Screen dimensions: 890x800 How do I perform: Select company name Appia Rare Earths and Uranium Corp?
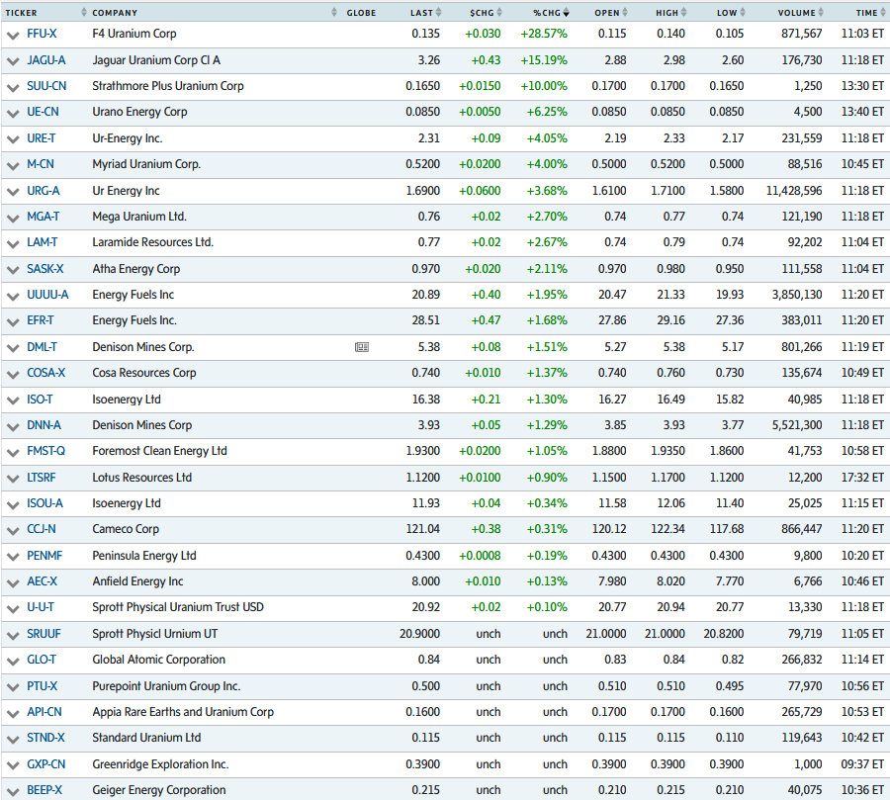click(183, 712)
